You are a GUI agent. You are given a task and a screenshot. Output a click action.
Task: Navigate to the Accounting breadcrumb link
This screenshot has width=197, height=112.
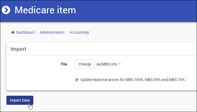[79, 32]
